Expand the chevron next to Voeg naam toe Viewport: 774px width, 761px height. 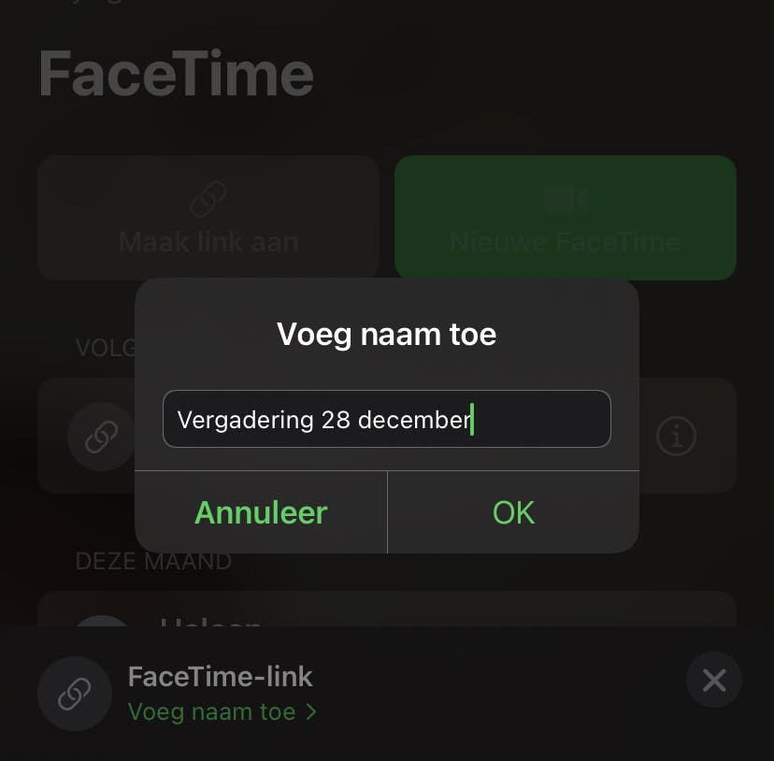311,712
